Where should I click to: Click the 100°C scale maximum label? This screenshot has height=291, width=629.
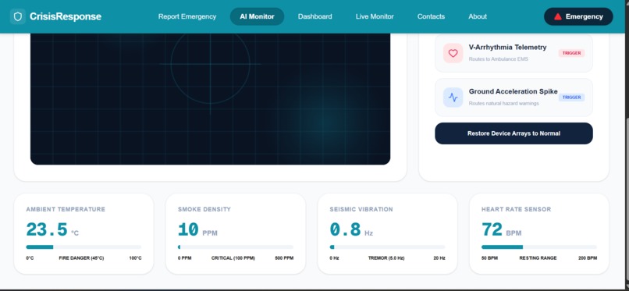135,258
